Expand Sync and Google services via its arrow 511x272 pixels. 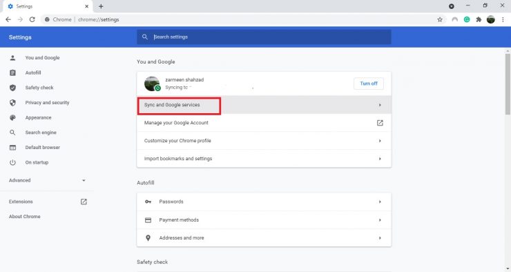click(380, 105)
